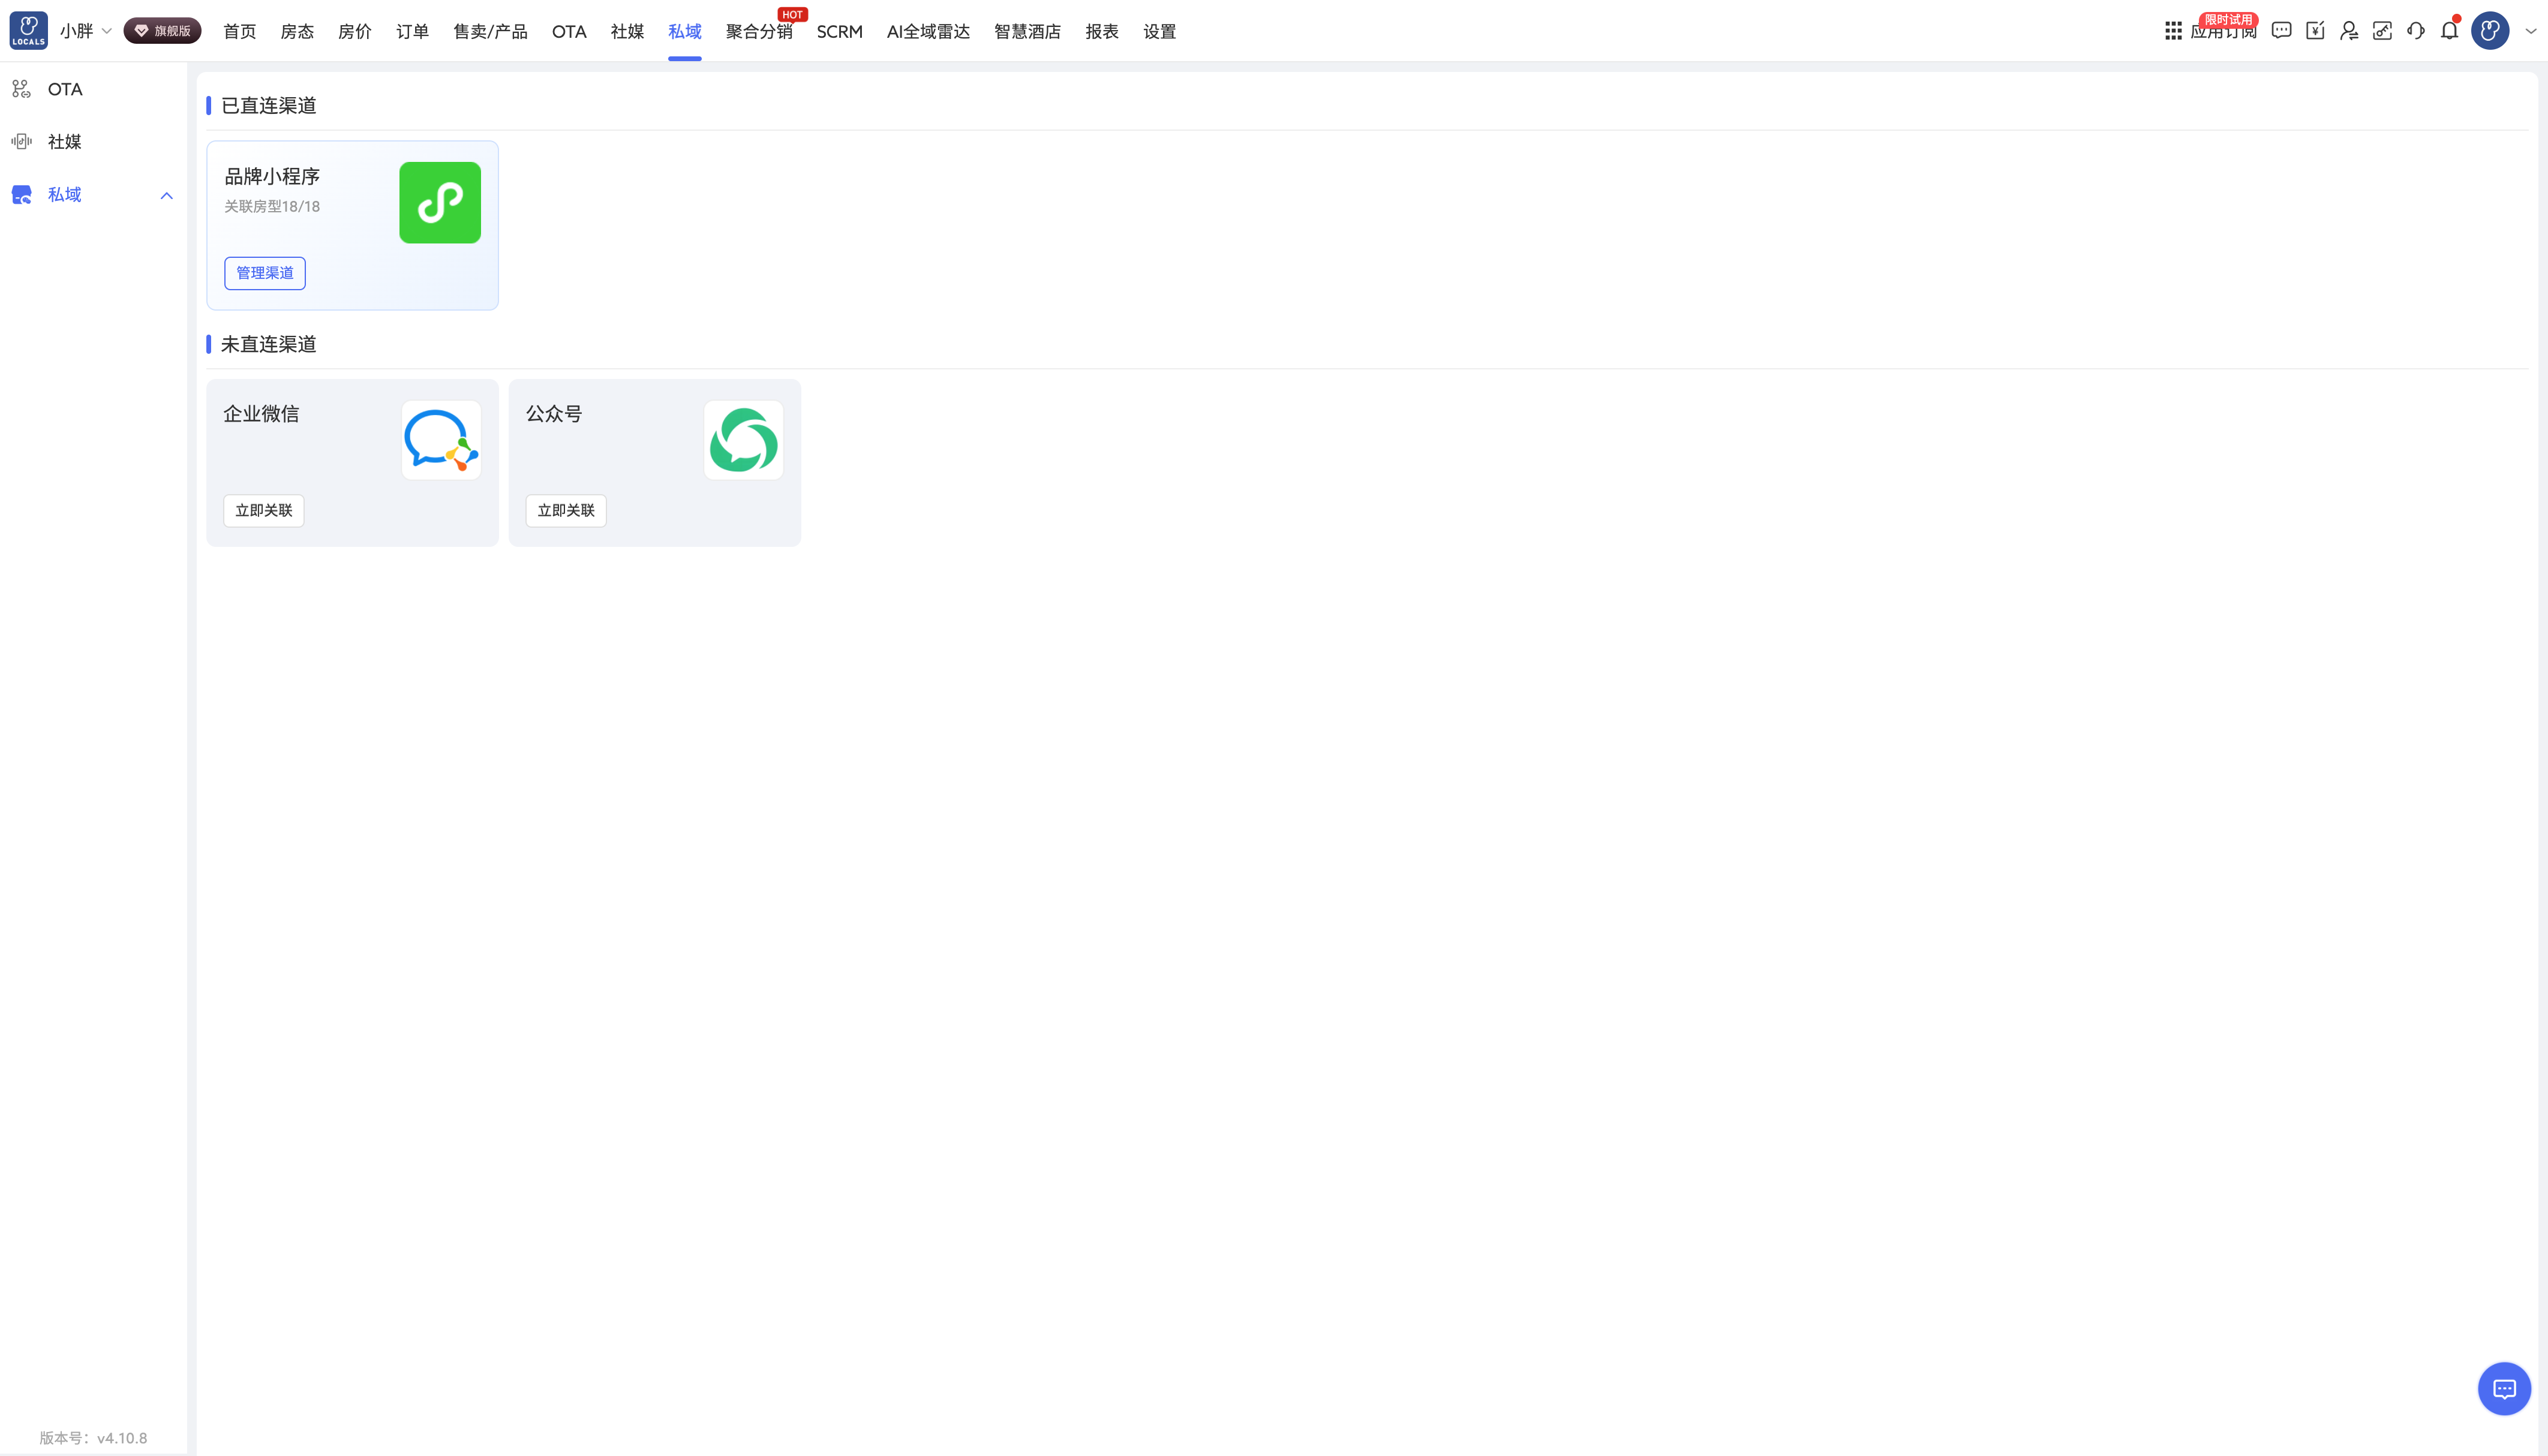The width and height of the screenshot is (2548, 1456).
Task: Open the AI全域雷达 menu item
Action: 928,31
